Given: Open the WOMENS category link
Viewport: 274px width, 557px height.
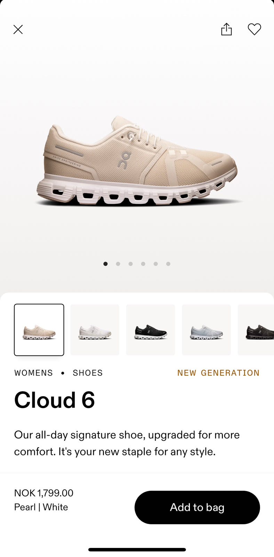Looking at the screenshot, I should coord(33,373).
